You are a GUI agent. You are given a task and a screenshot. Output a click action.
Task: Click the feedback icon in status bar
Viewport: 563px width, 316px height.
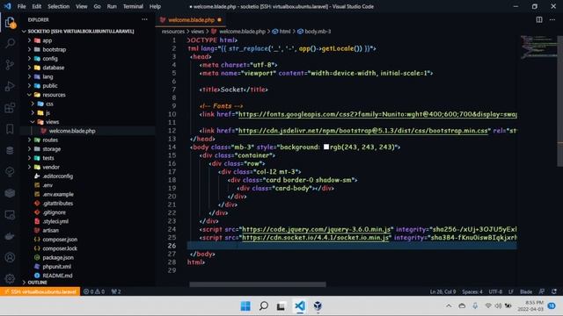tap(542, 291)
